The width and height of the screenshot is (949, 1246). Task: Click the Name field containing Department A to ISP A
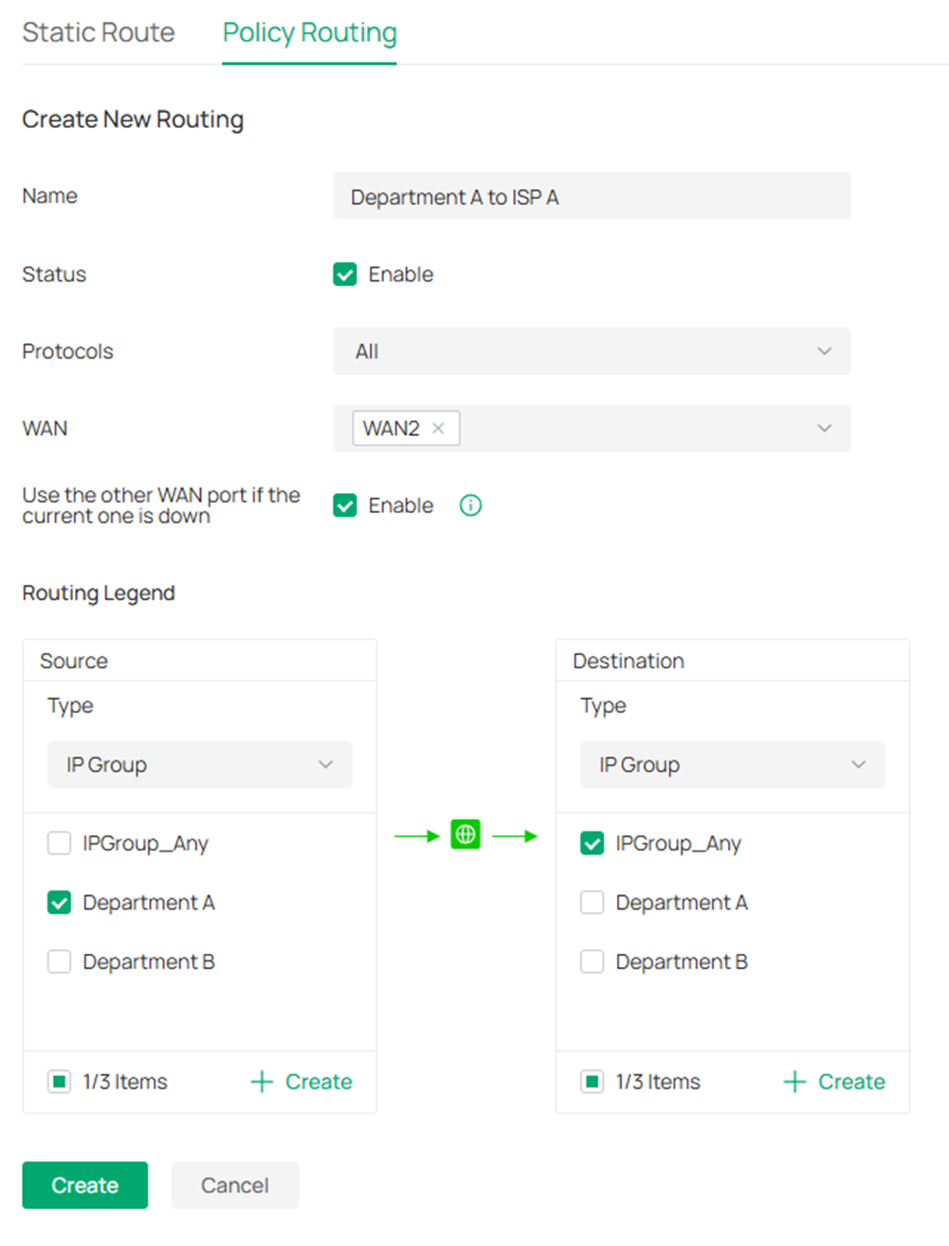coord(592,196)
